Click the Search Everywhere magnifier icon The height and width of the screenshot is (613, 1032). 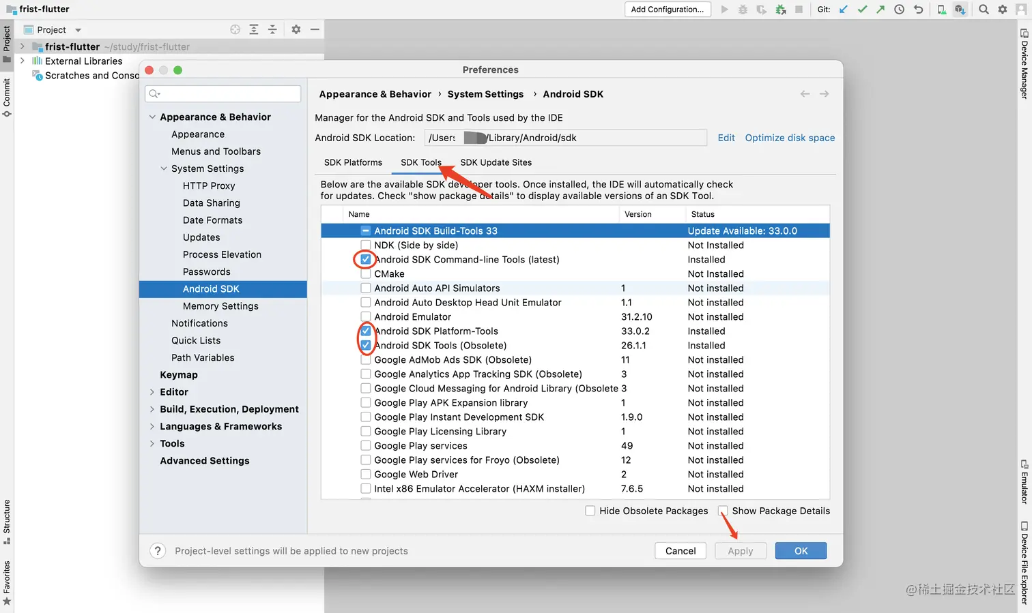click(984, 10)
